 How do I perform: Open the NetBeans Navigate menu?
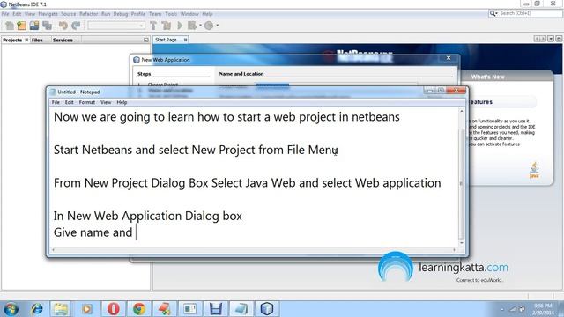pyautogui.click(x=48, y=14)
